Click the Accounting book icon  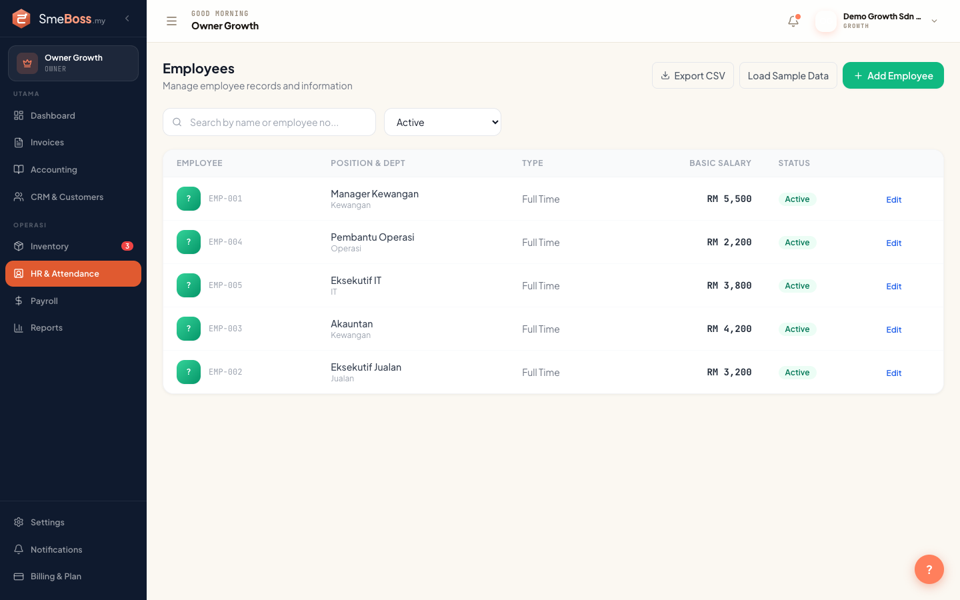pyautogui.click(x=19, y=169)
